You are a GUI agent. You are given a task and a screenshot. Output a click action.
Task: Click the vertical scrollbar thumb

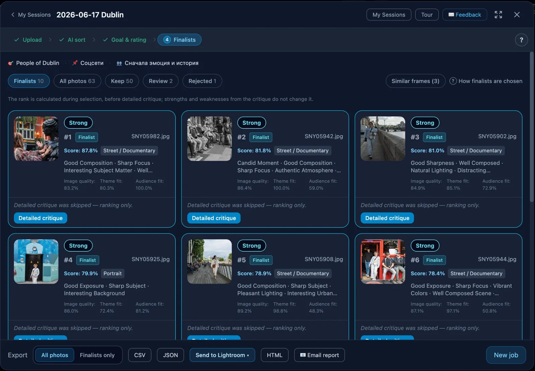[x=532, y=127]
